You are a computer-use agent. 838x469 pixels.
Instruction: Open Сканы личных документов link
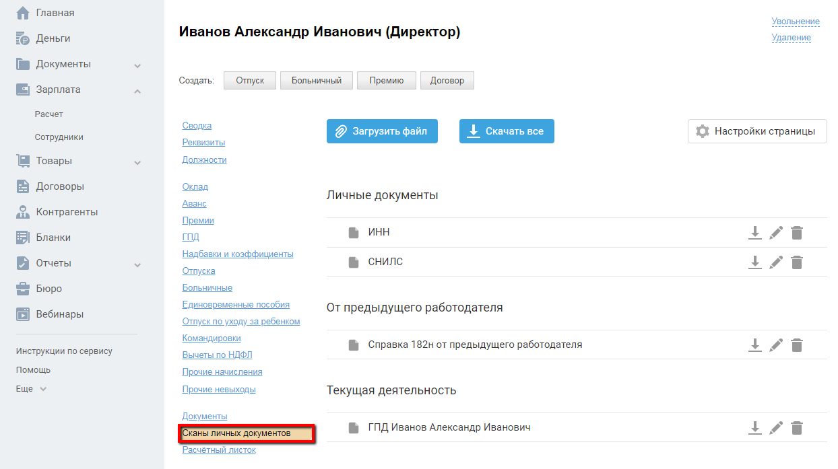(x=236, y=433)
